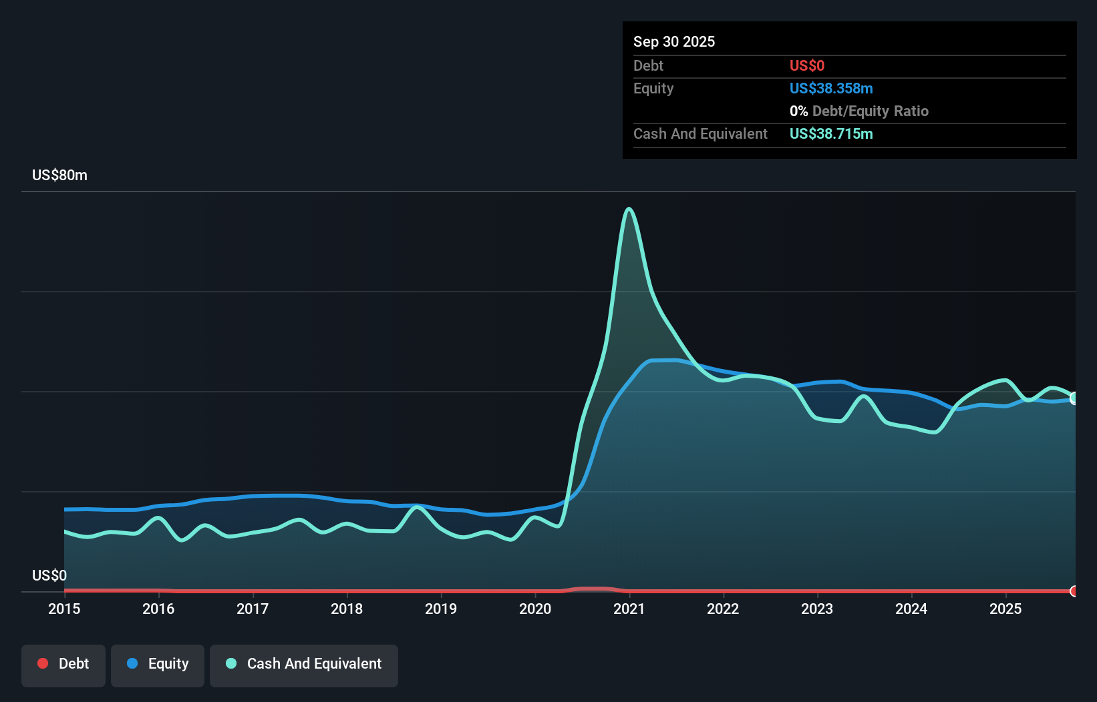Click the Debt/Equity Ratio label
1097x702 pixels.
pyautogui.click(x=871, y=111)
